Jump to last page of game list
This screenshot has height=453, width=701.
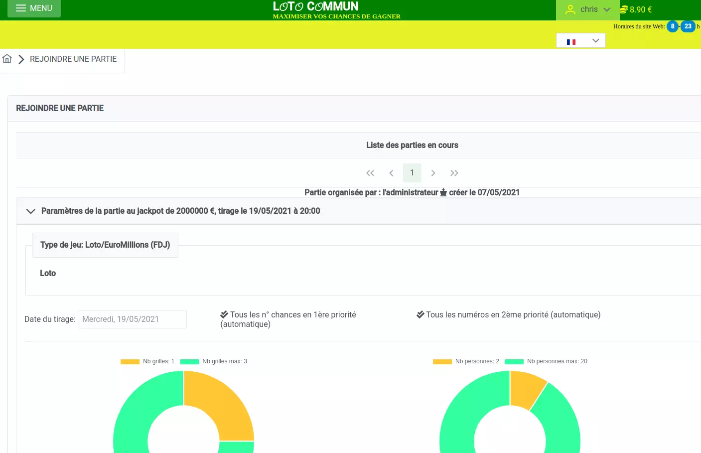[454, 173]
